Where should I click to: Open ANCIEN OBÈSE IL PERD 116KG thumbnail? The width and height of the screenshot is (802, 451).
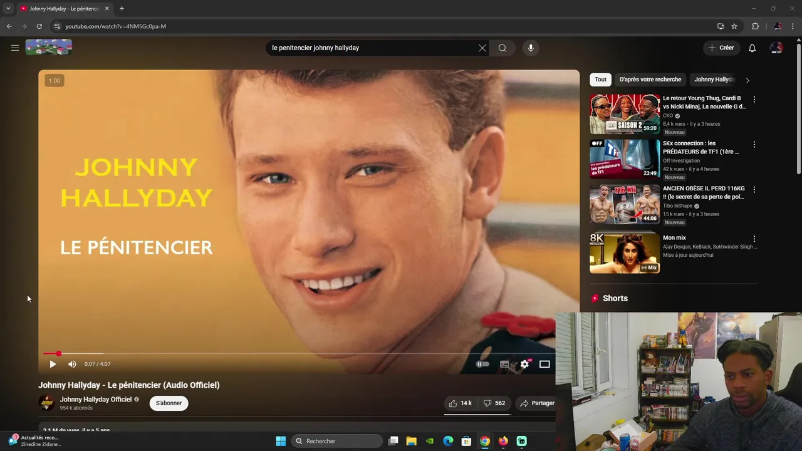[x=625, y=204]
